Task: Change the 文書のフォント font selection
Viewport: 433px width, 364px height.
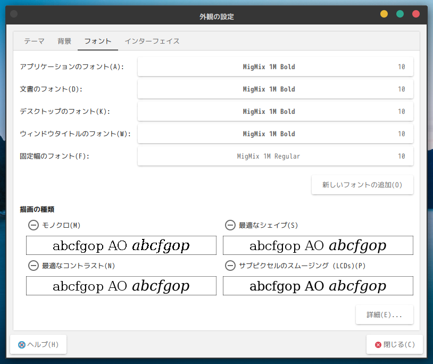Action: pyautogui.click(x=275, y=89)
